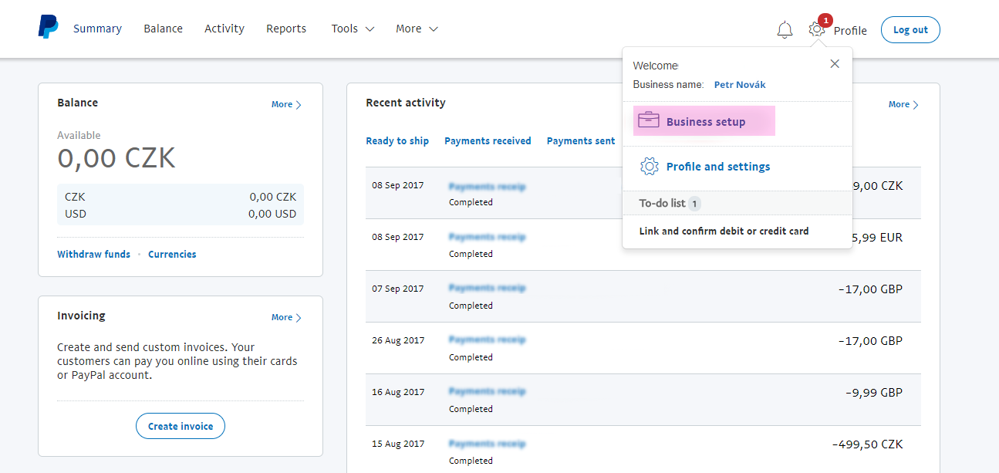The width and height of the screenshot is (999, 473).
Task: Close the Welcome popup
Action: coord(835,64)
